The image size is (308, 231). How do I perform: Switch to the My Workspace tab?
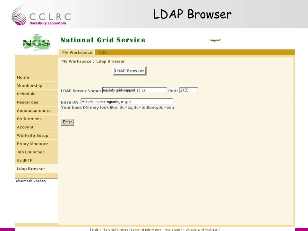[x=77, y=52]
